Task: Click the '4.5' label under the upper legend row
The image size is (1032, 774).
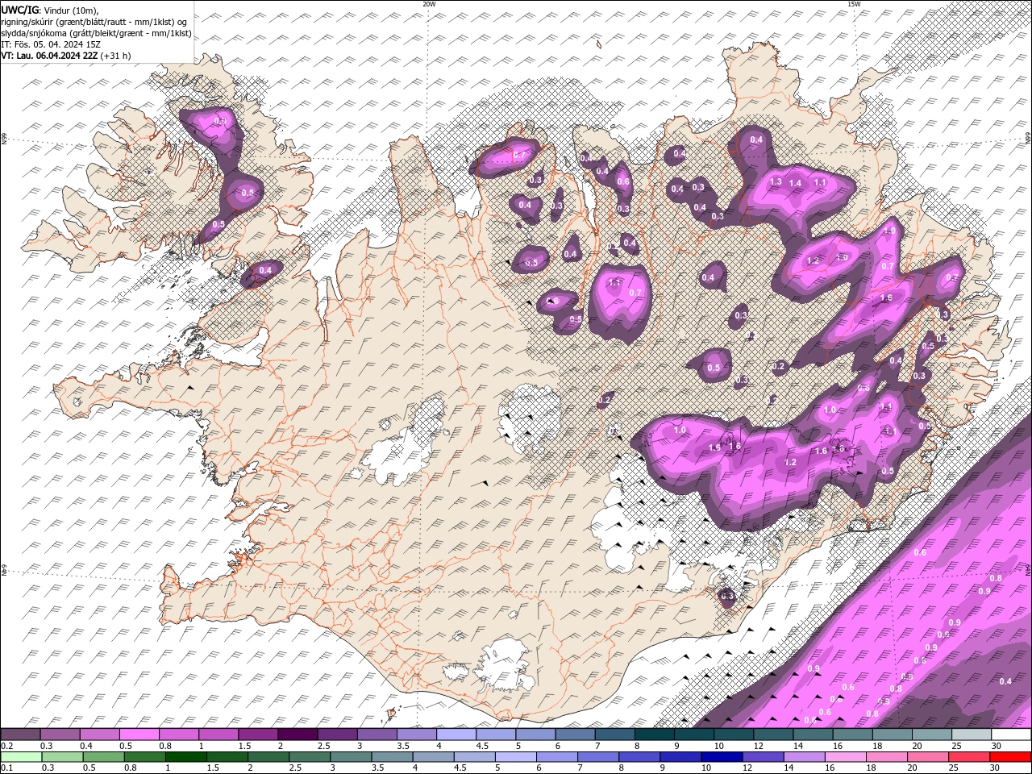Action: click(482, 746)
